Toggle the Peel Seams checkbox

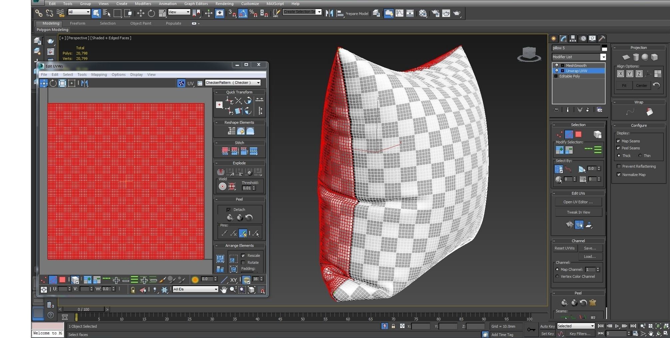point(618,148)
